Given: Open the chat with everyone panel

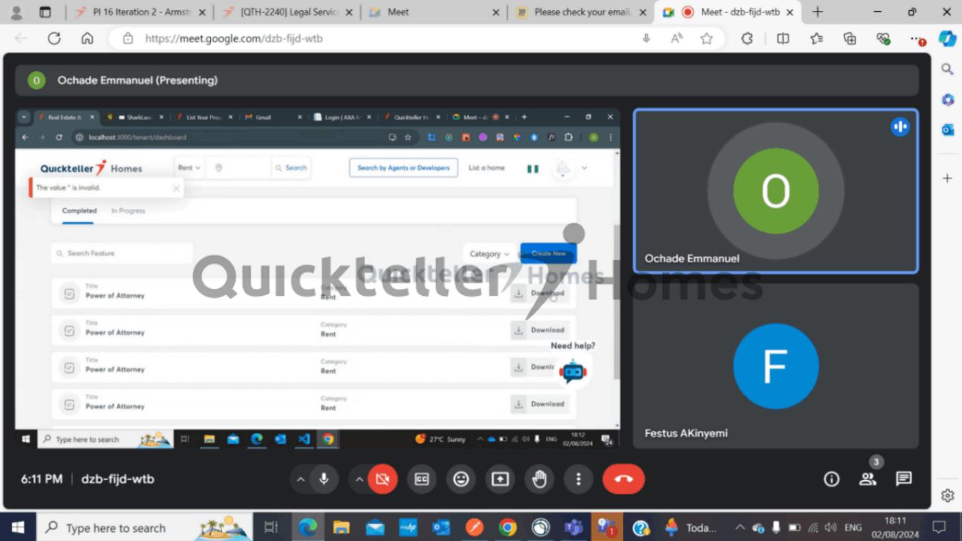Looking at the screenshot, I should 904,479.
